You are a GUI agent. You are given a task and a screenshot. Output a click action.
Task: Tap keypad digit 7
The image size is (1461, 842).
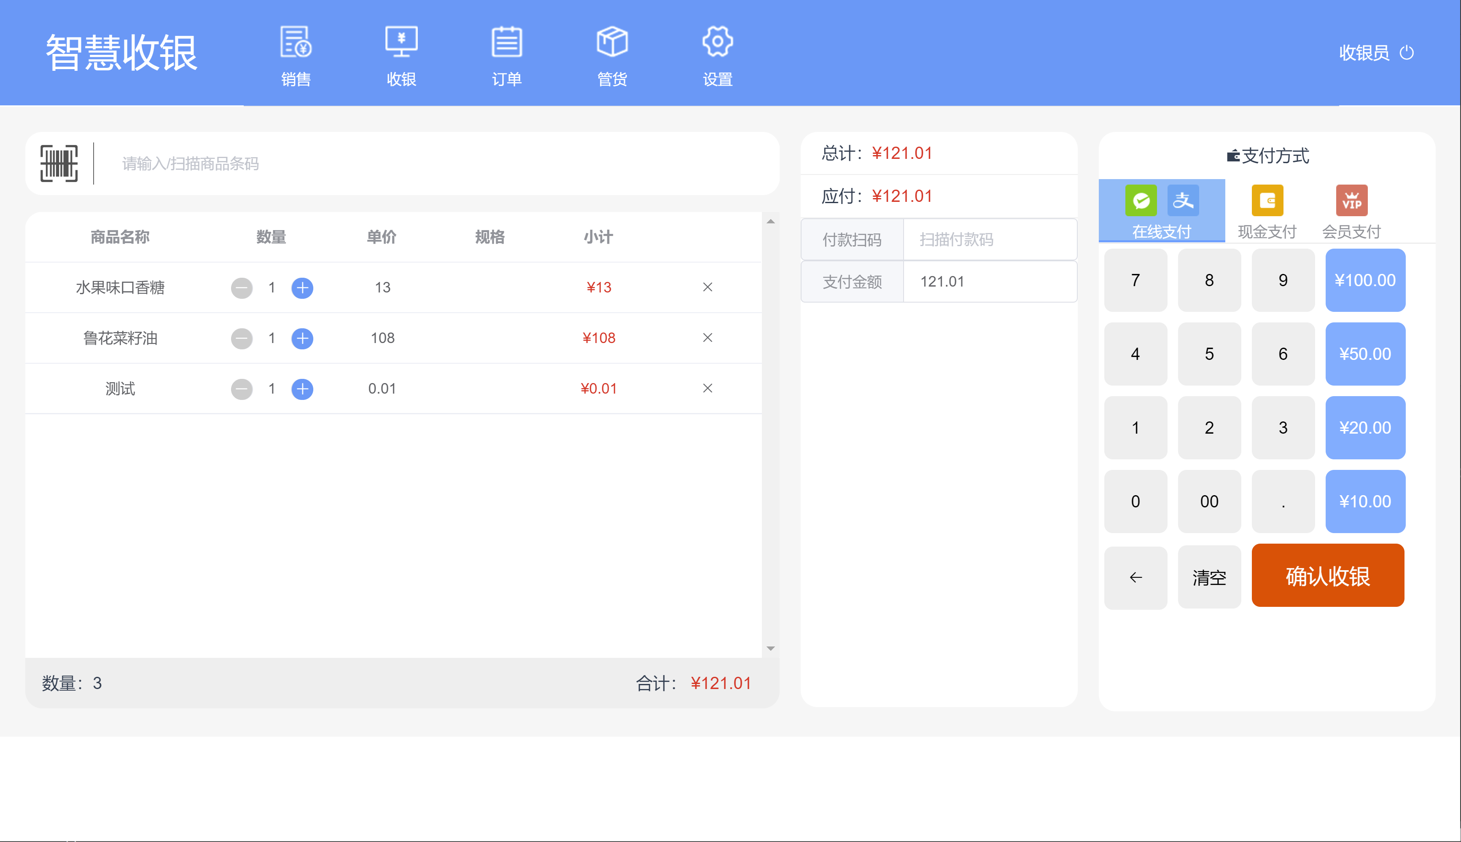coord(1135,280)
